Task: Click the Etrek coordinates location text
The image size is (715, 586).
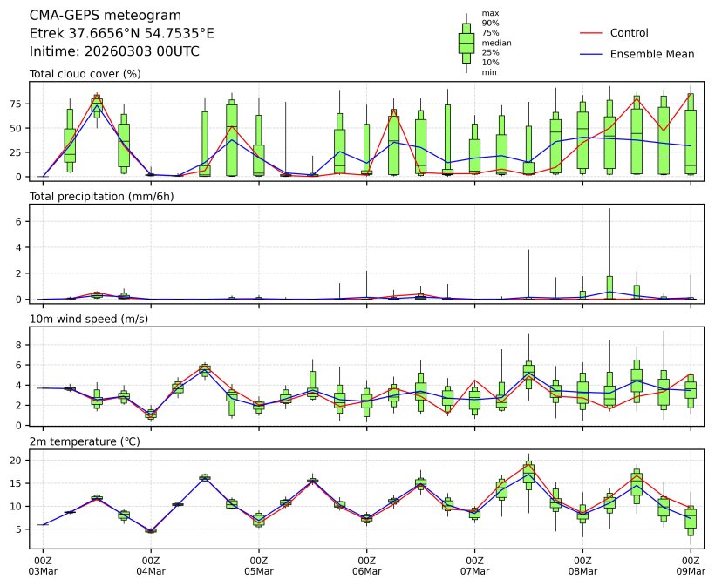Action: pyautogui.click(x=121, y=33)
